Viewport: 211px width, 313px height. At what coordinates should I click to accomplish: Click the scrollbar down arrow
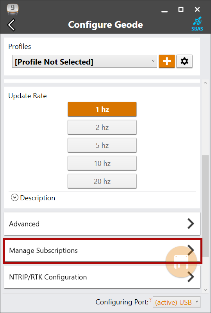click(x=206, y=290)
